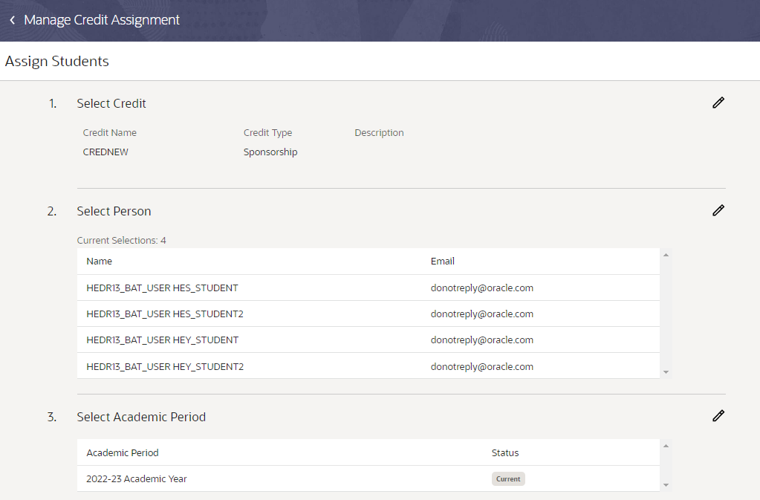Click the Current status badge
Screen dimensions: 760x500
click(x=508, y=479)
